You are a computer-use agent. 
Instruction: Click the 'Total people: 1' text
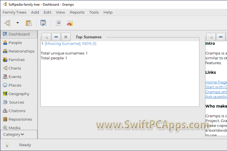(54, 58)
